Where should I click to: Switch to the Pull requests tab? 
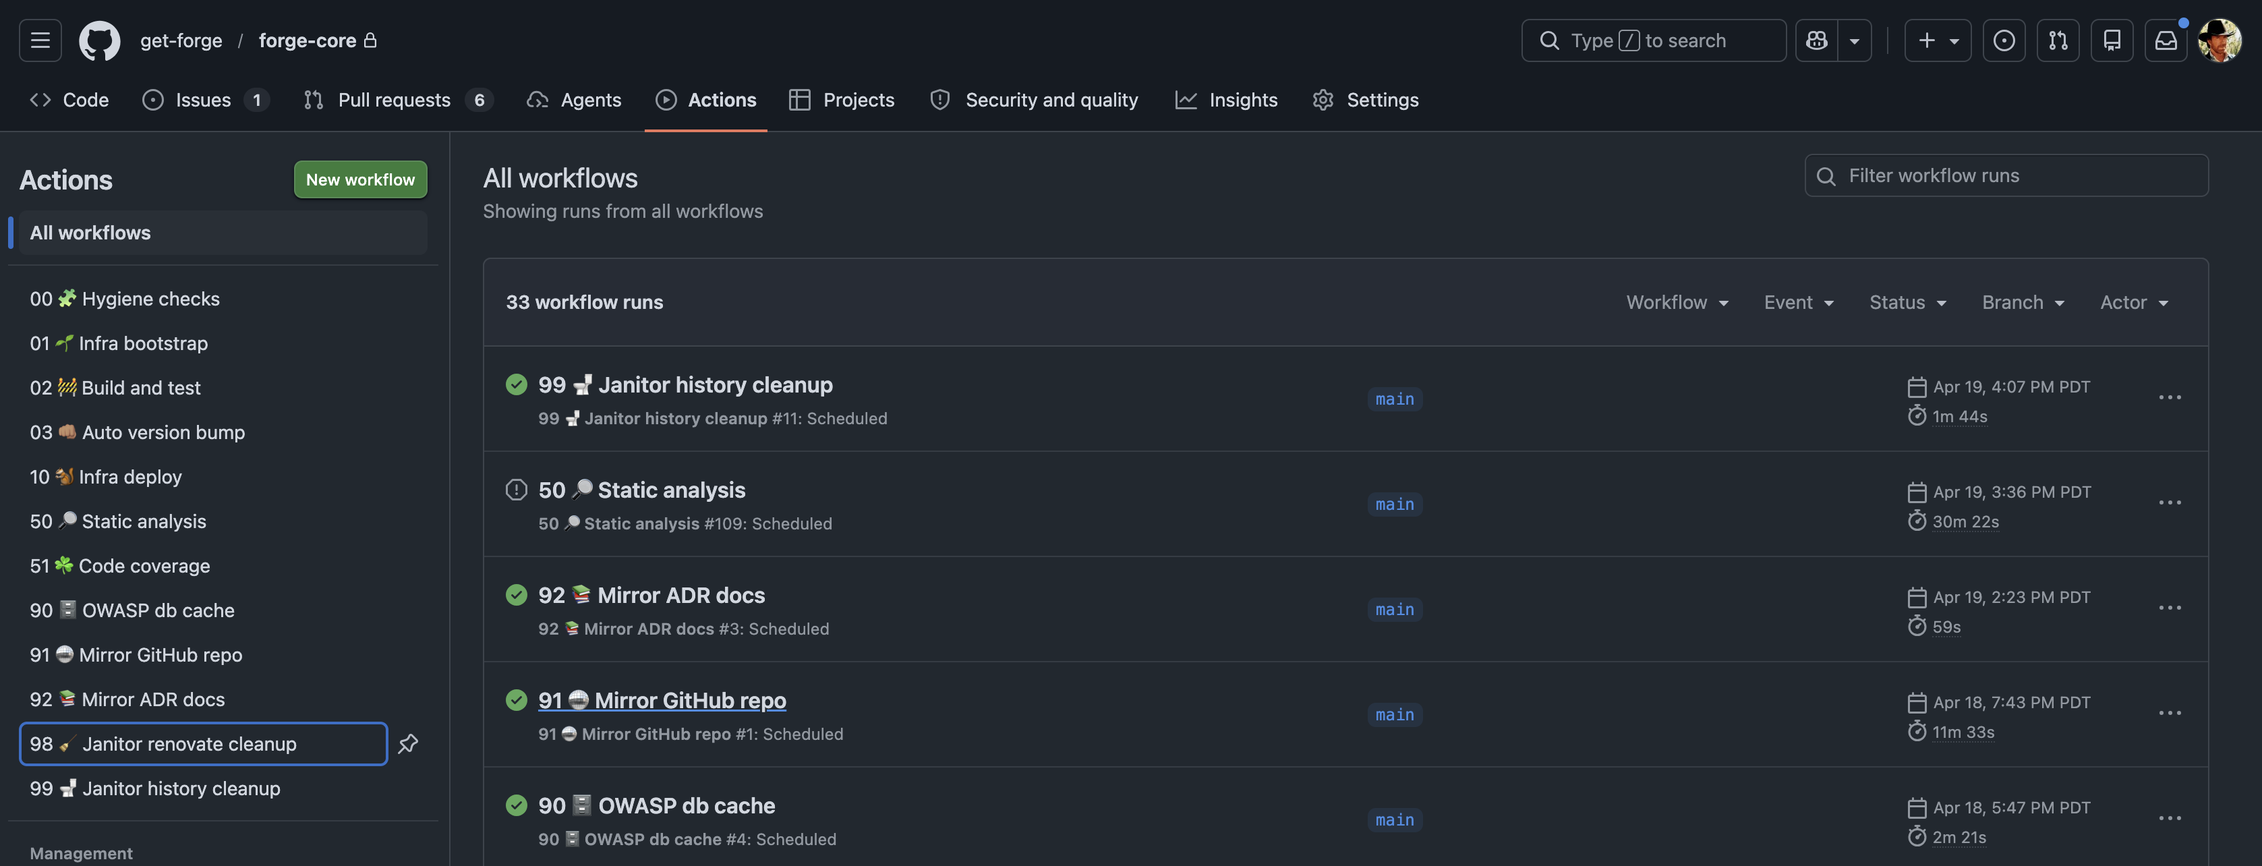click(x=395, y=100)
